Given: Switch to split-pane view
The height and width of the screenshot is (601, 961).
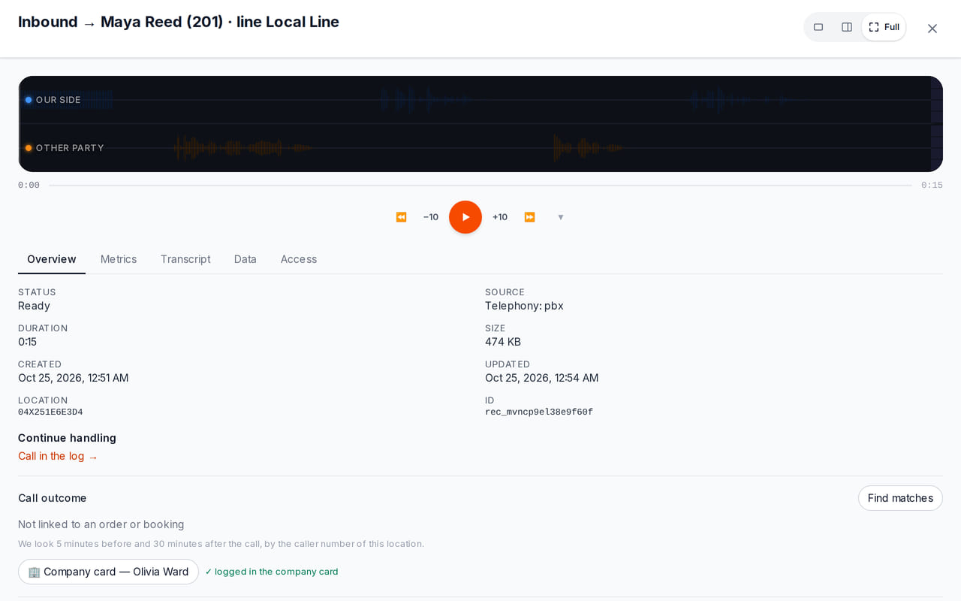Looking at the screenshot, I should click(x=847, y=27).
